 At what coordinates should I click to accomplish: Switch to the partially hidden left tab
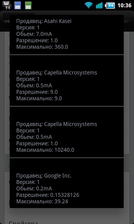[6, 21]
